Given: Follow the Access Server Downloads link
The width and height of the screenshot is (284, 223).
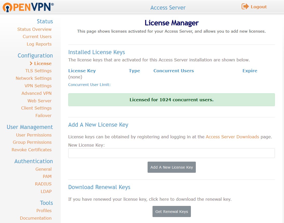Looking at the screenshot, I should [232, 137].
